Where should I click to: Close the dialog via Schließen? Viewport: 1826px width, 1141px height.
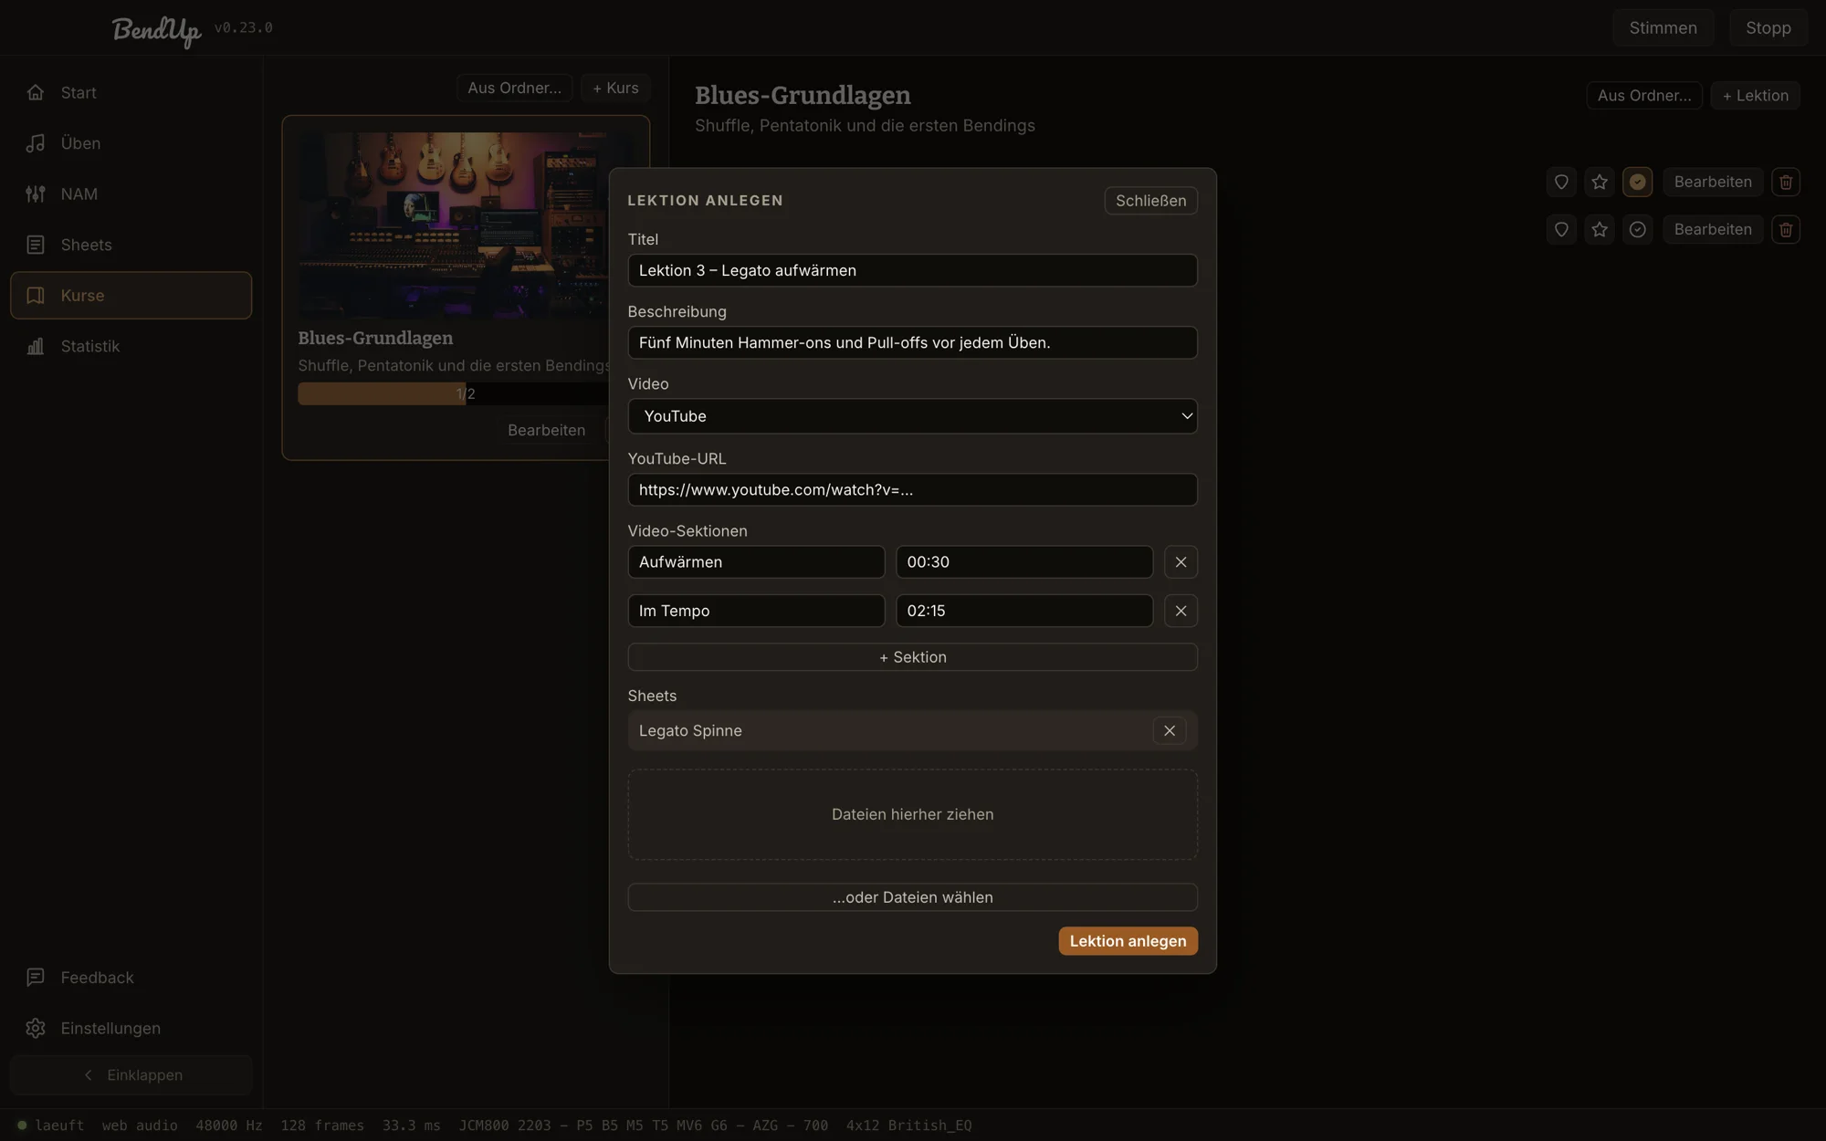pyautogui.click(x=1150, y=201)
